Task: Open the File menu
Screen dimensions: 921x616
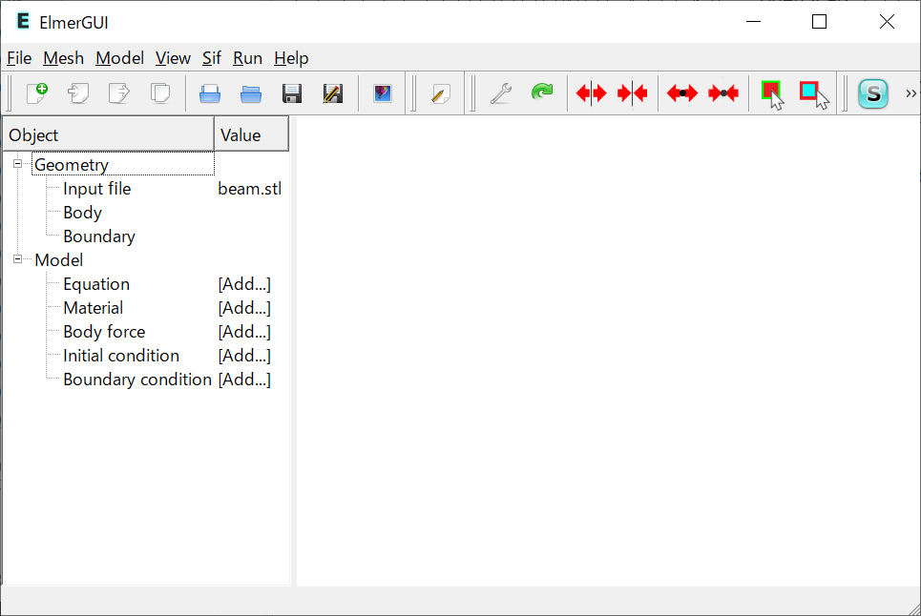Action: (x=19, y=58)
